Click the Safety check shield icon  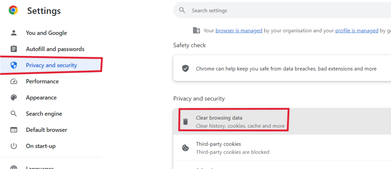pyautogui.click(x=186, y=68)
